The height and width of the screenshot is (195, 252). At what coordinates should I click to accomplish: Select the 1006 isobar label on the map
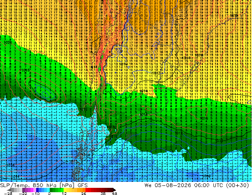pyautogui.click(x=206, y=176)
